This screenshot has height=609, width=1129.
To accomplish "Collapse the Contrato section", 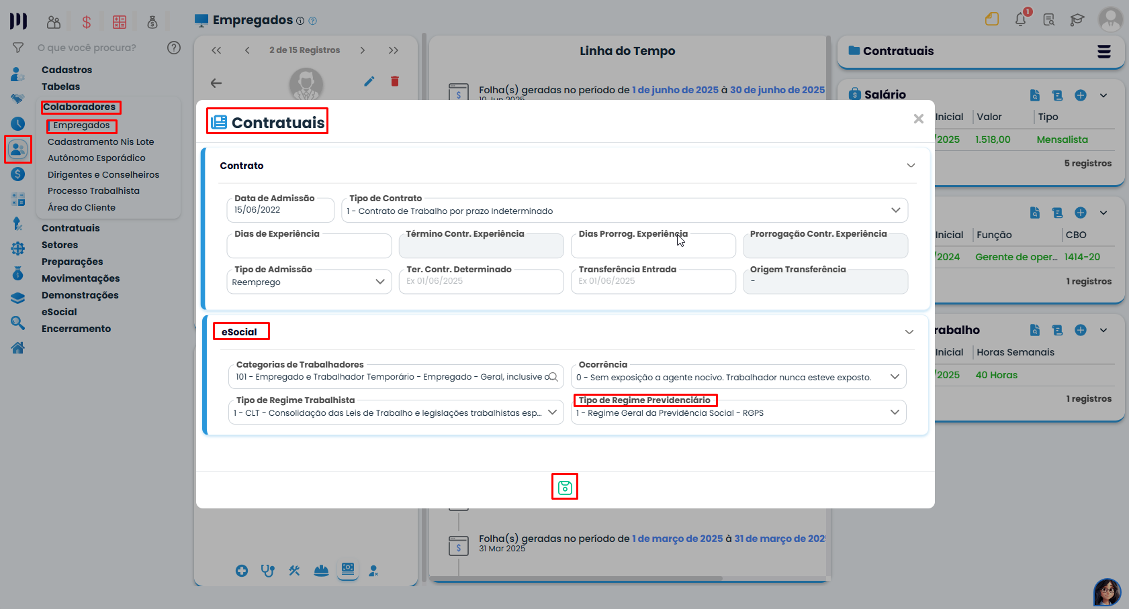I will click(x=911, y=166).
